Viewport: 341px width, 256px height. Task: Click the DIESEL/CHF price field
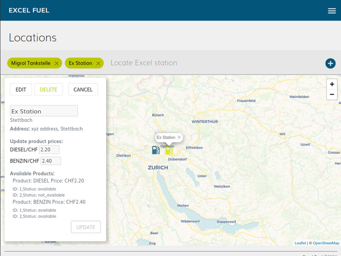49,150
